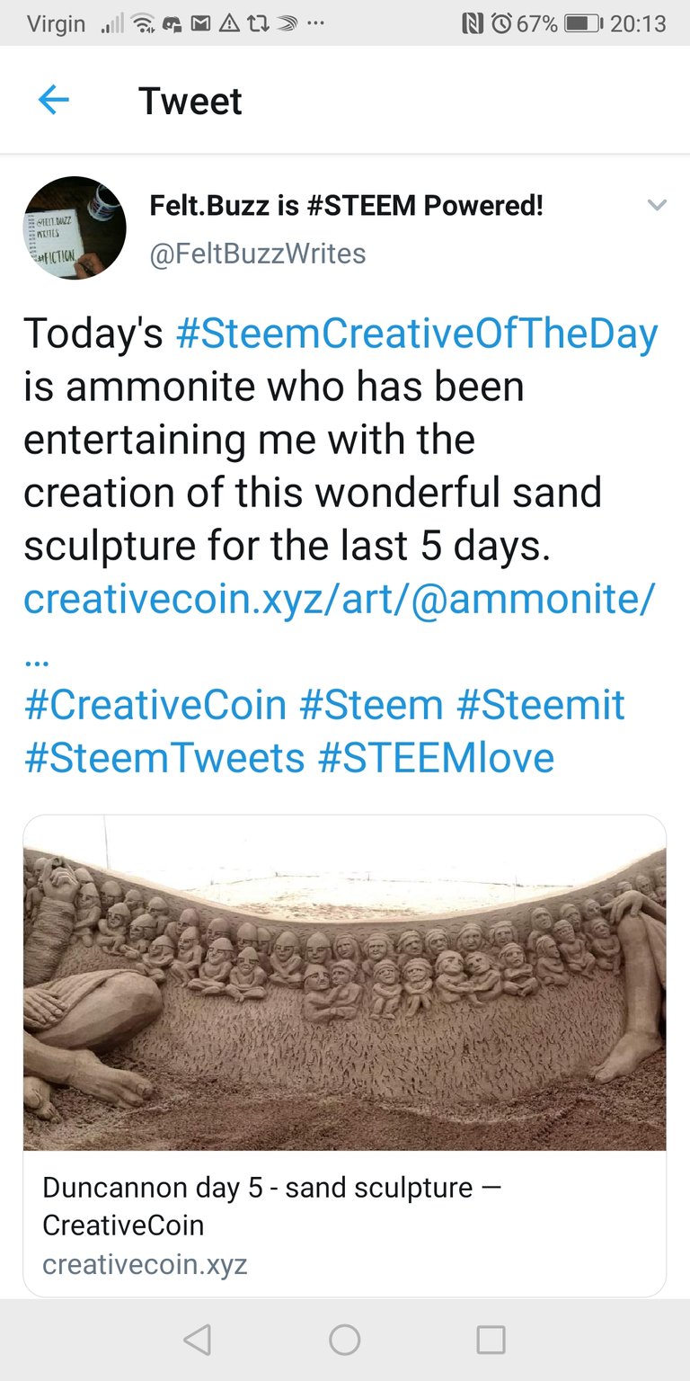690x1381 pixels.
Task: Tap the #STEEMlove hashtag
Action: click(x=436, y=758)
